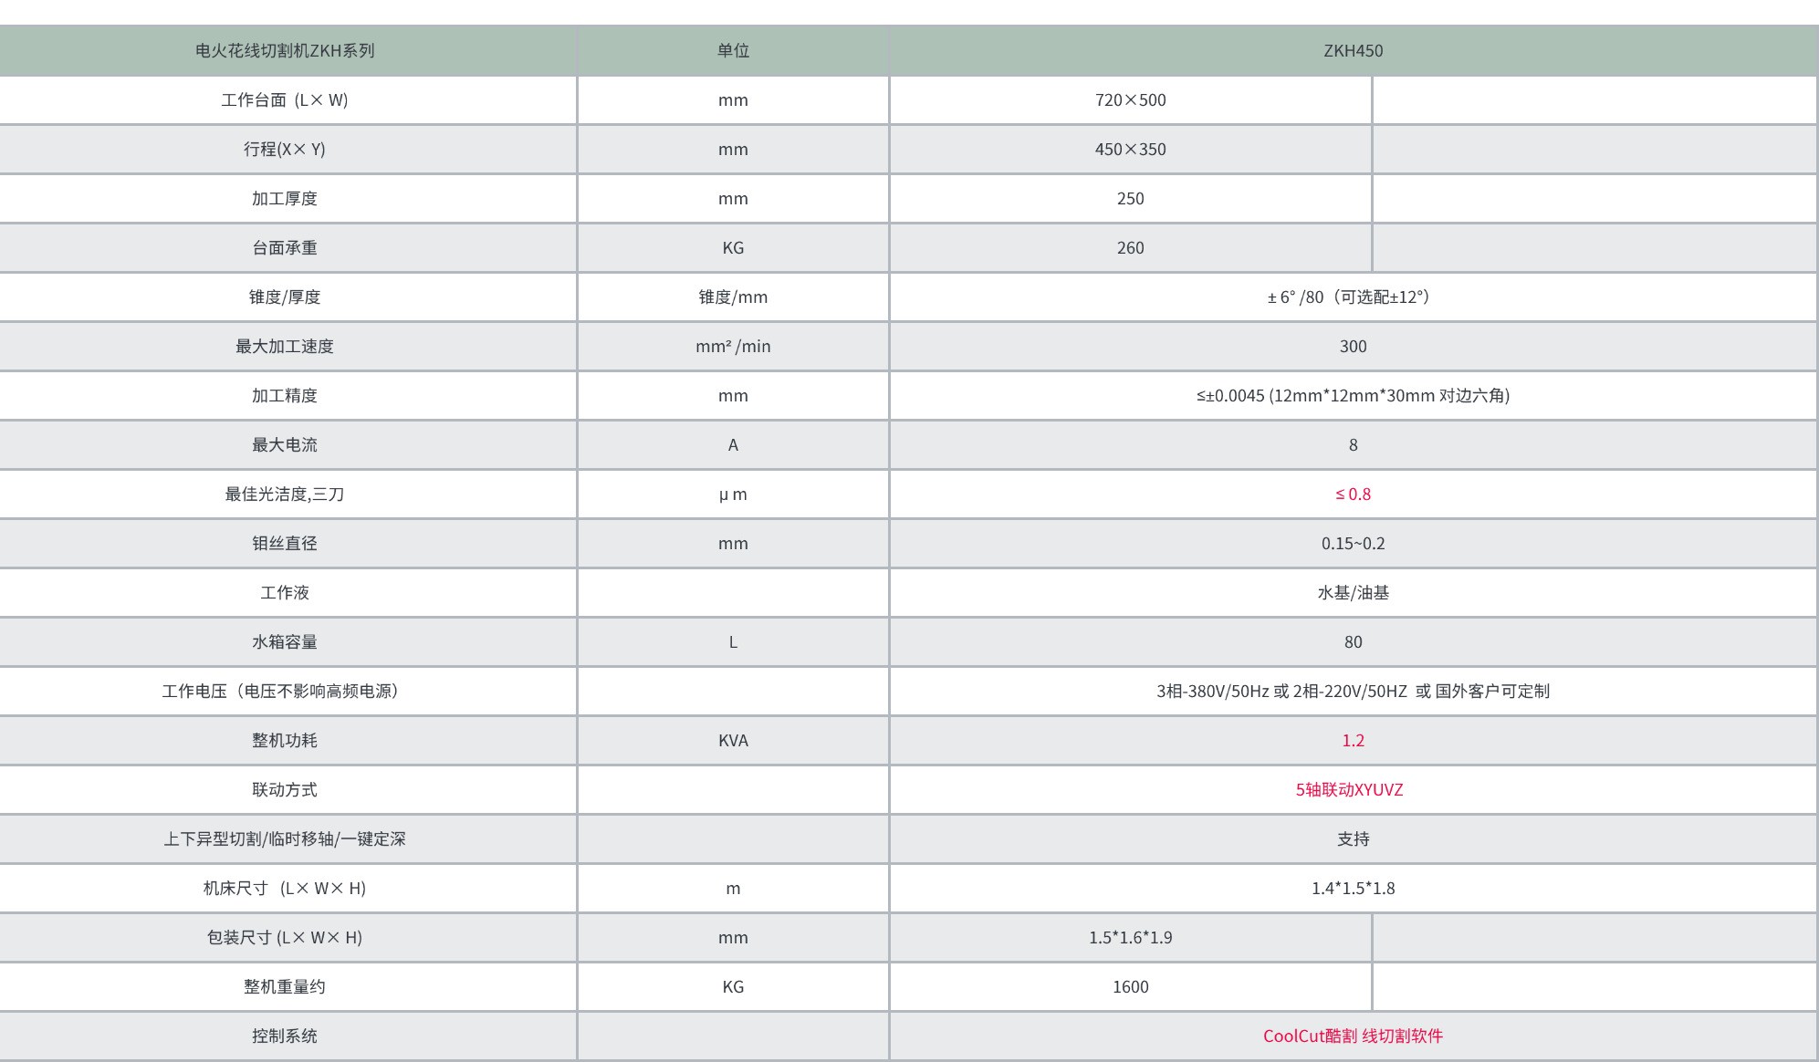
Task: Click the mm²/min unit cell
Action: coord(733,347)
